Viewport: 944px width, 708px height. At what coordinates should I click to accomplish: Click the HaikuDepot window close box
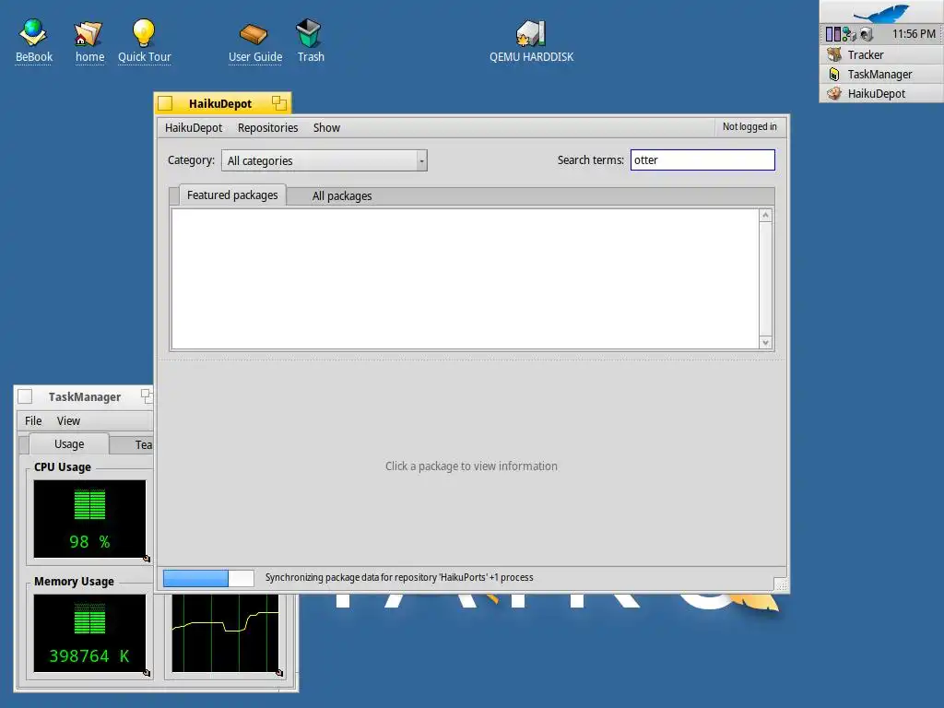point(165,103)
